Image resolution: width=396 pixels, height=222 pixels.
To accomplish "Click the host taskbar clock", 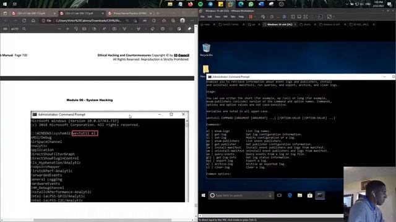I will [x=379, y=4].
